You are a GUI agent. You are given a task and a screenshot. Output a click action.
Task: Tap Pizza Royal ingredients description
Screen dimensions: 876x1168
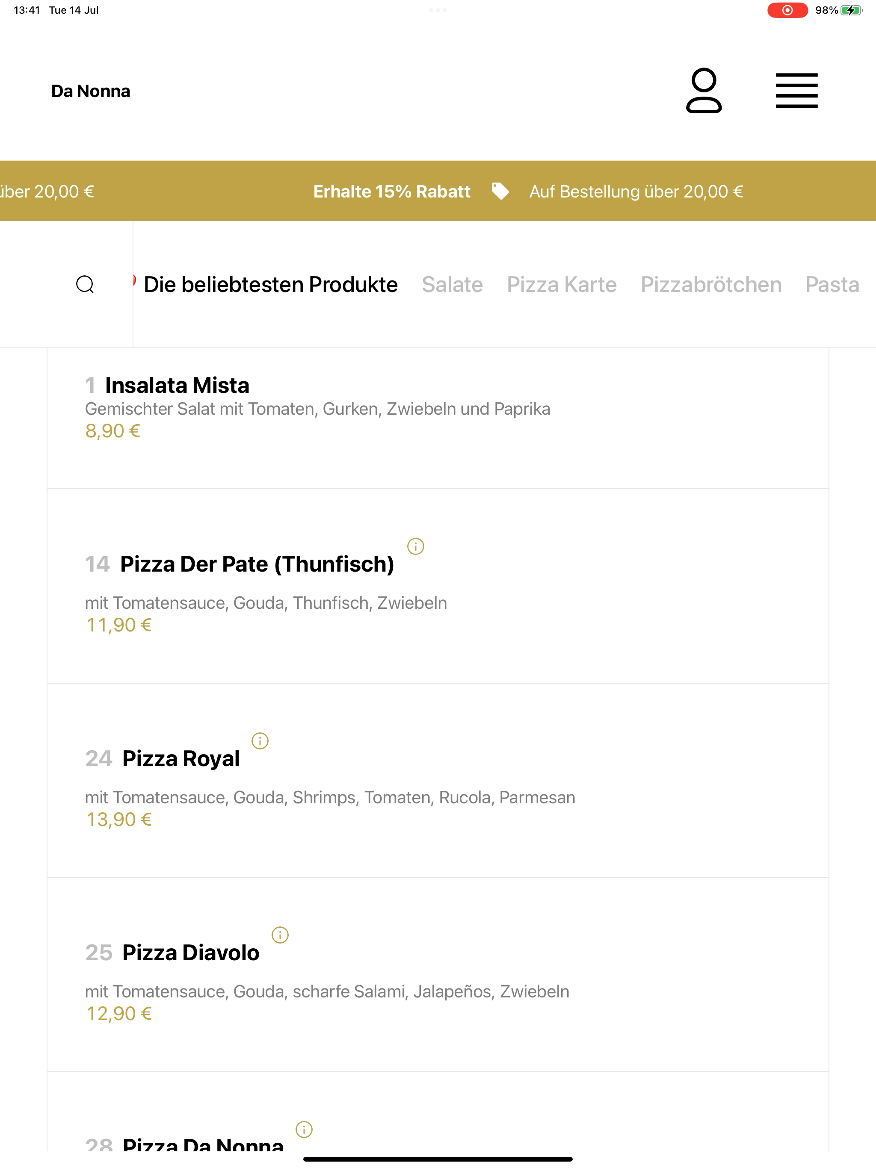coord(330,797)
